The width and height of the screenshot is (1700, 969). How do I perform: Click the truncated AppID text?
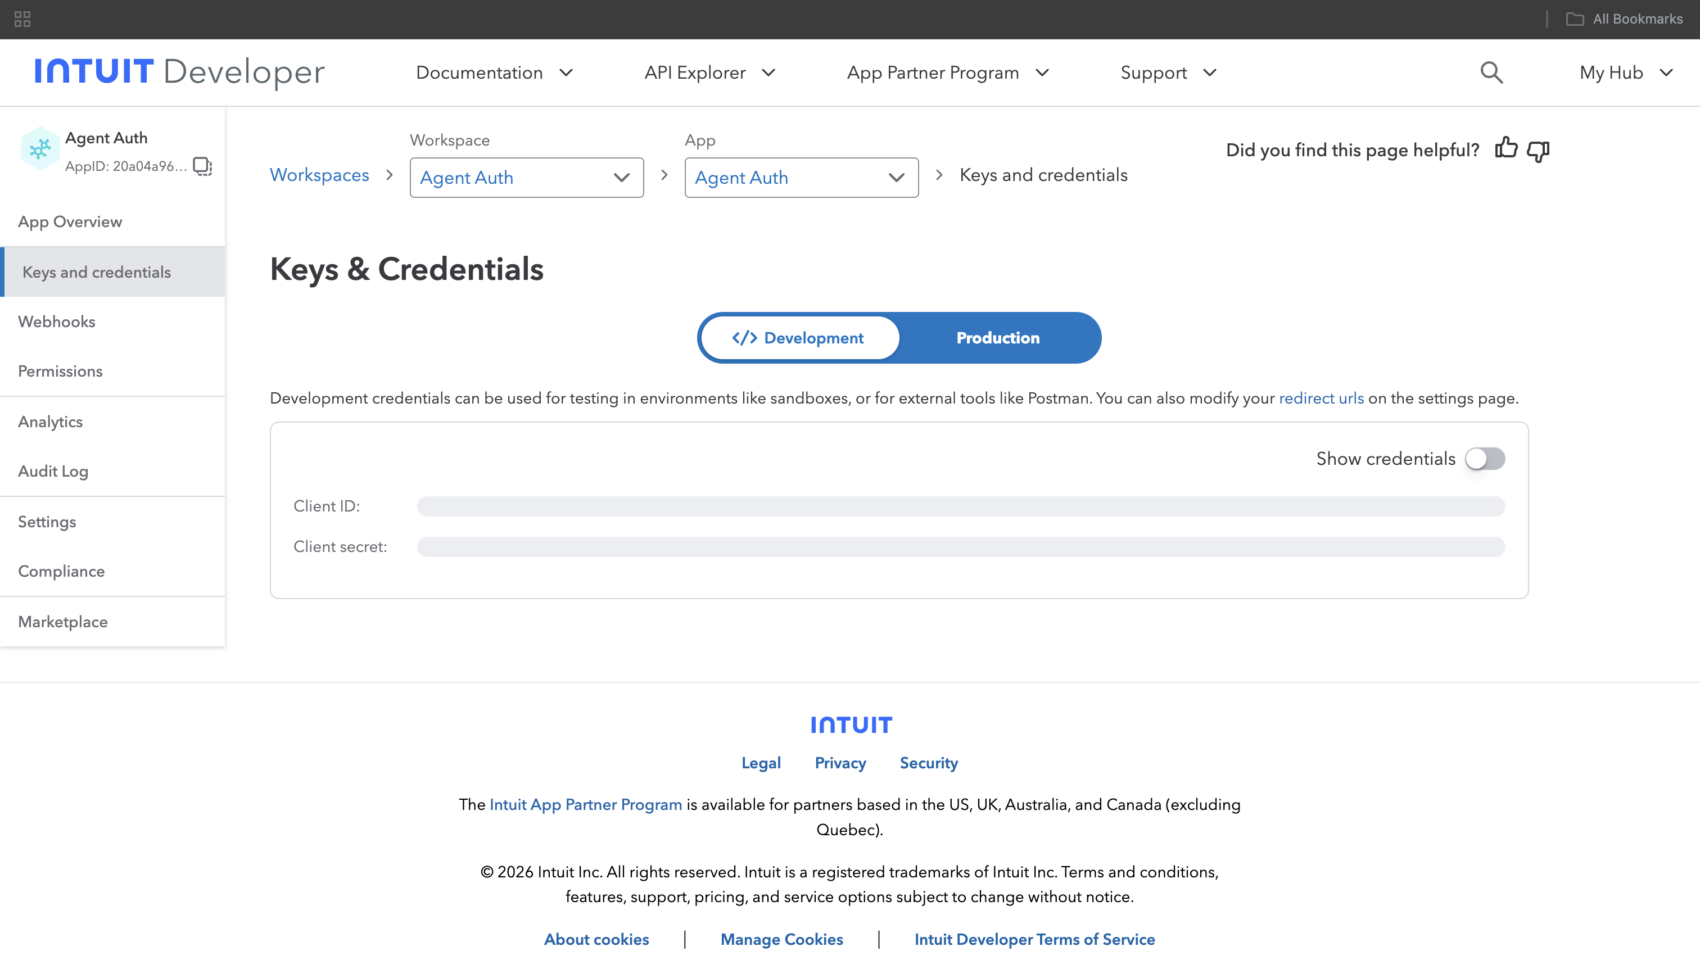pos(126,166)
